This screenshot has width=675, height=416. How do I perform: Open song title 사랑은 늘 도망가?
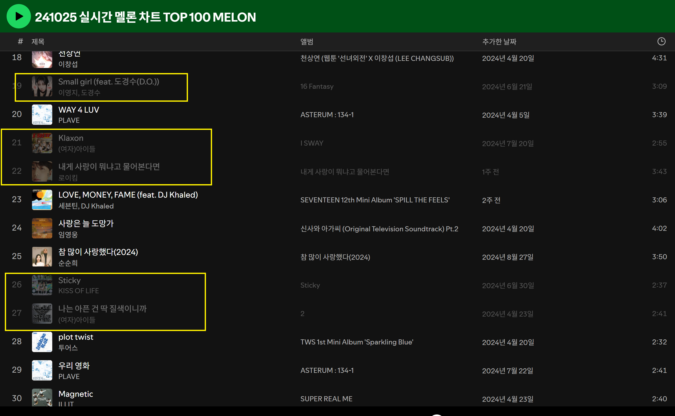(x=86, y=223)
